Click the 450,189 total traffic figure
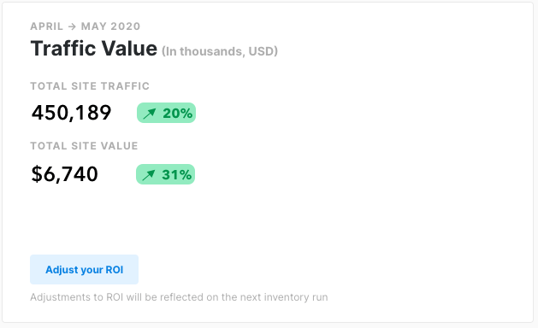 coord(71,113)
